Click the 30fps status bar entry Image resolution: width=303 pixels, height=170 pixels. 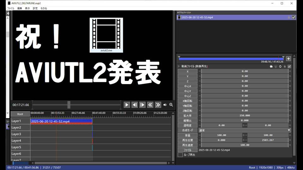tap(280, 167)
